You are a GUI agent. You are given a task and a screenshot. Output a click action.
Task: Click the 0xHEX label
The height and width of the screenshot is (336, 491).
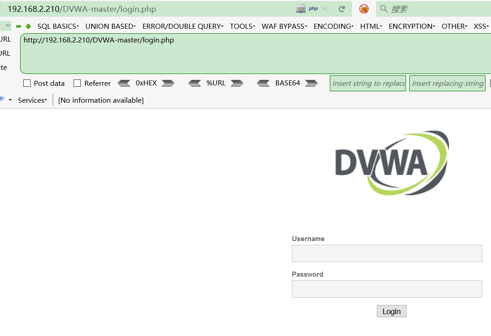point(146,83)
